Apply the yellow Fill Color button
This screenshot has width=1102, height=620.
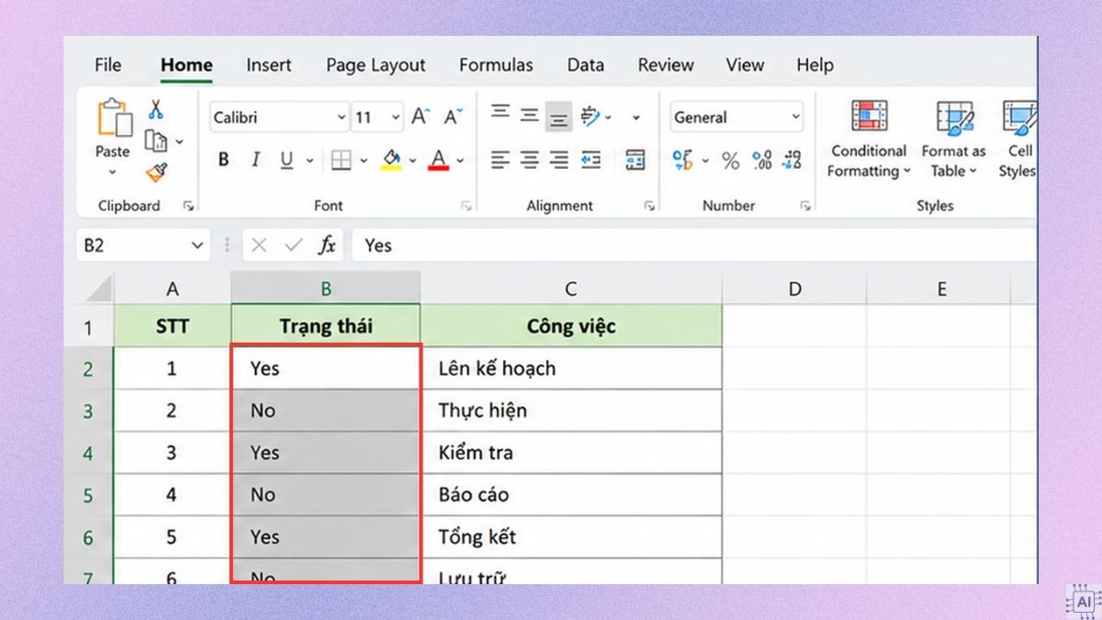(391, 161)
